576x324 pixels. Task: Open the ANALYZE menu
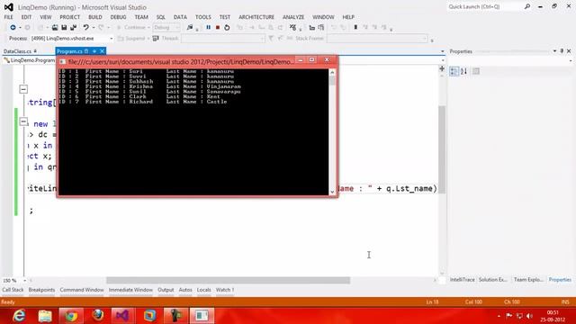pyautogui.click(x=293, y=17)
